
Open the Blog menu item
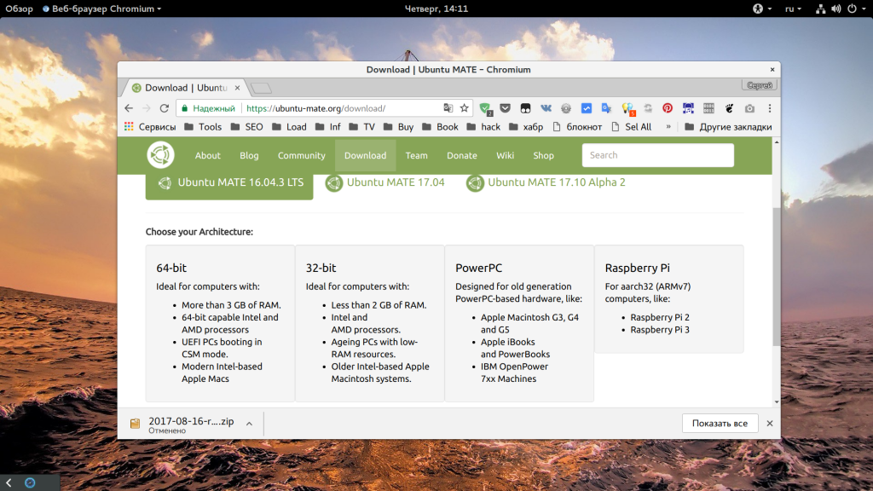[x=249, y=155]
